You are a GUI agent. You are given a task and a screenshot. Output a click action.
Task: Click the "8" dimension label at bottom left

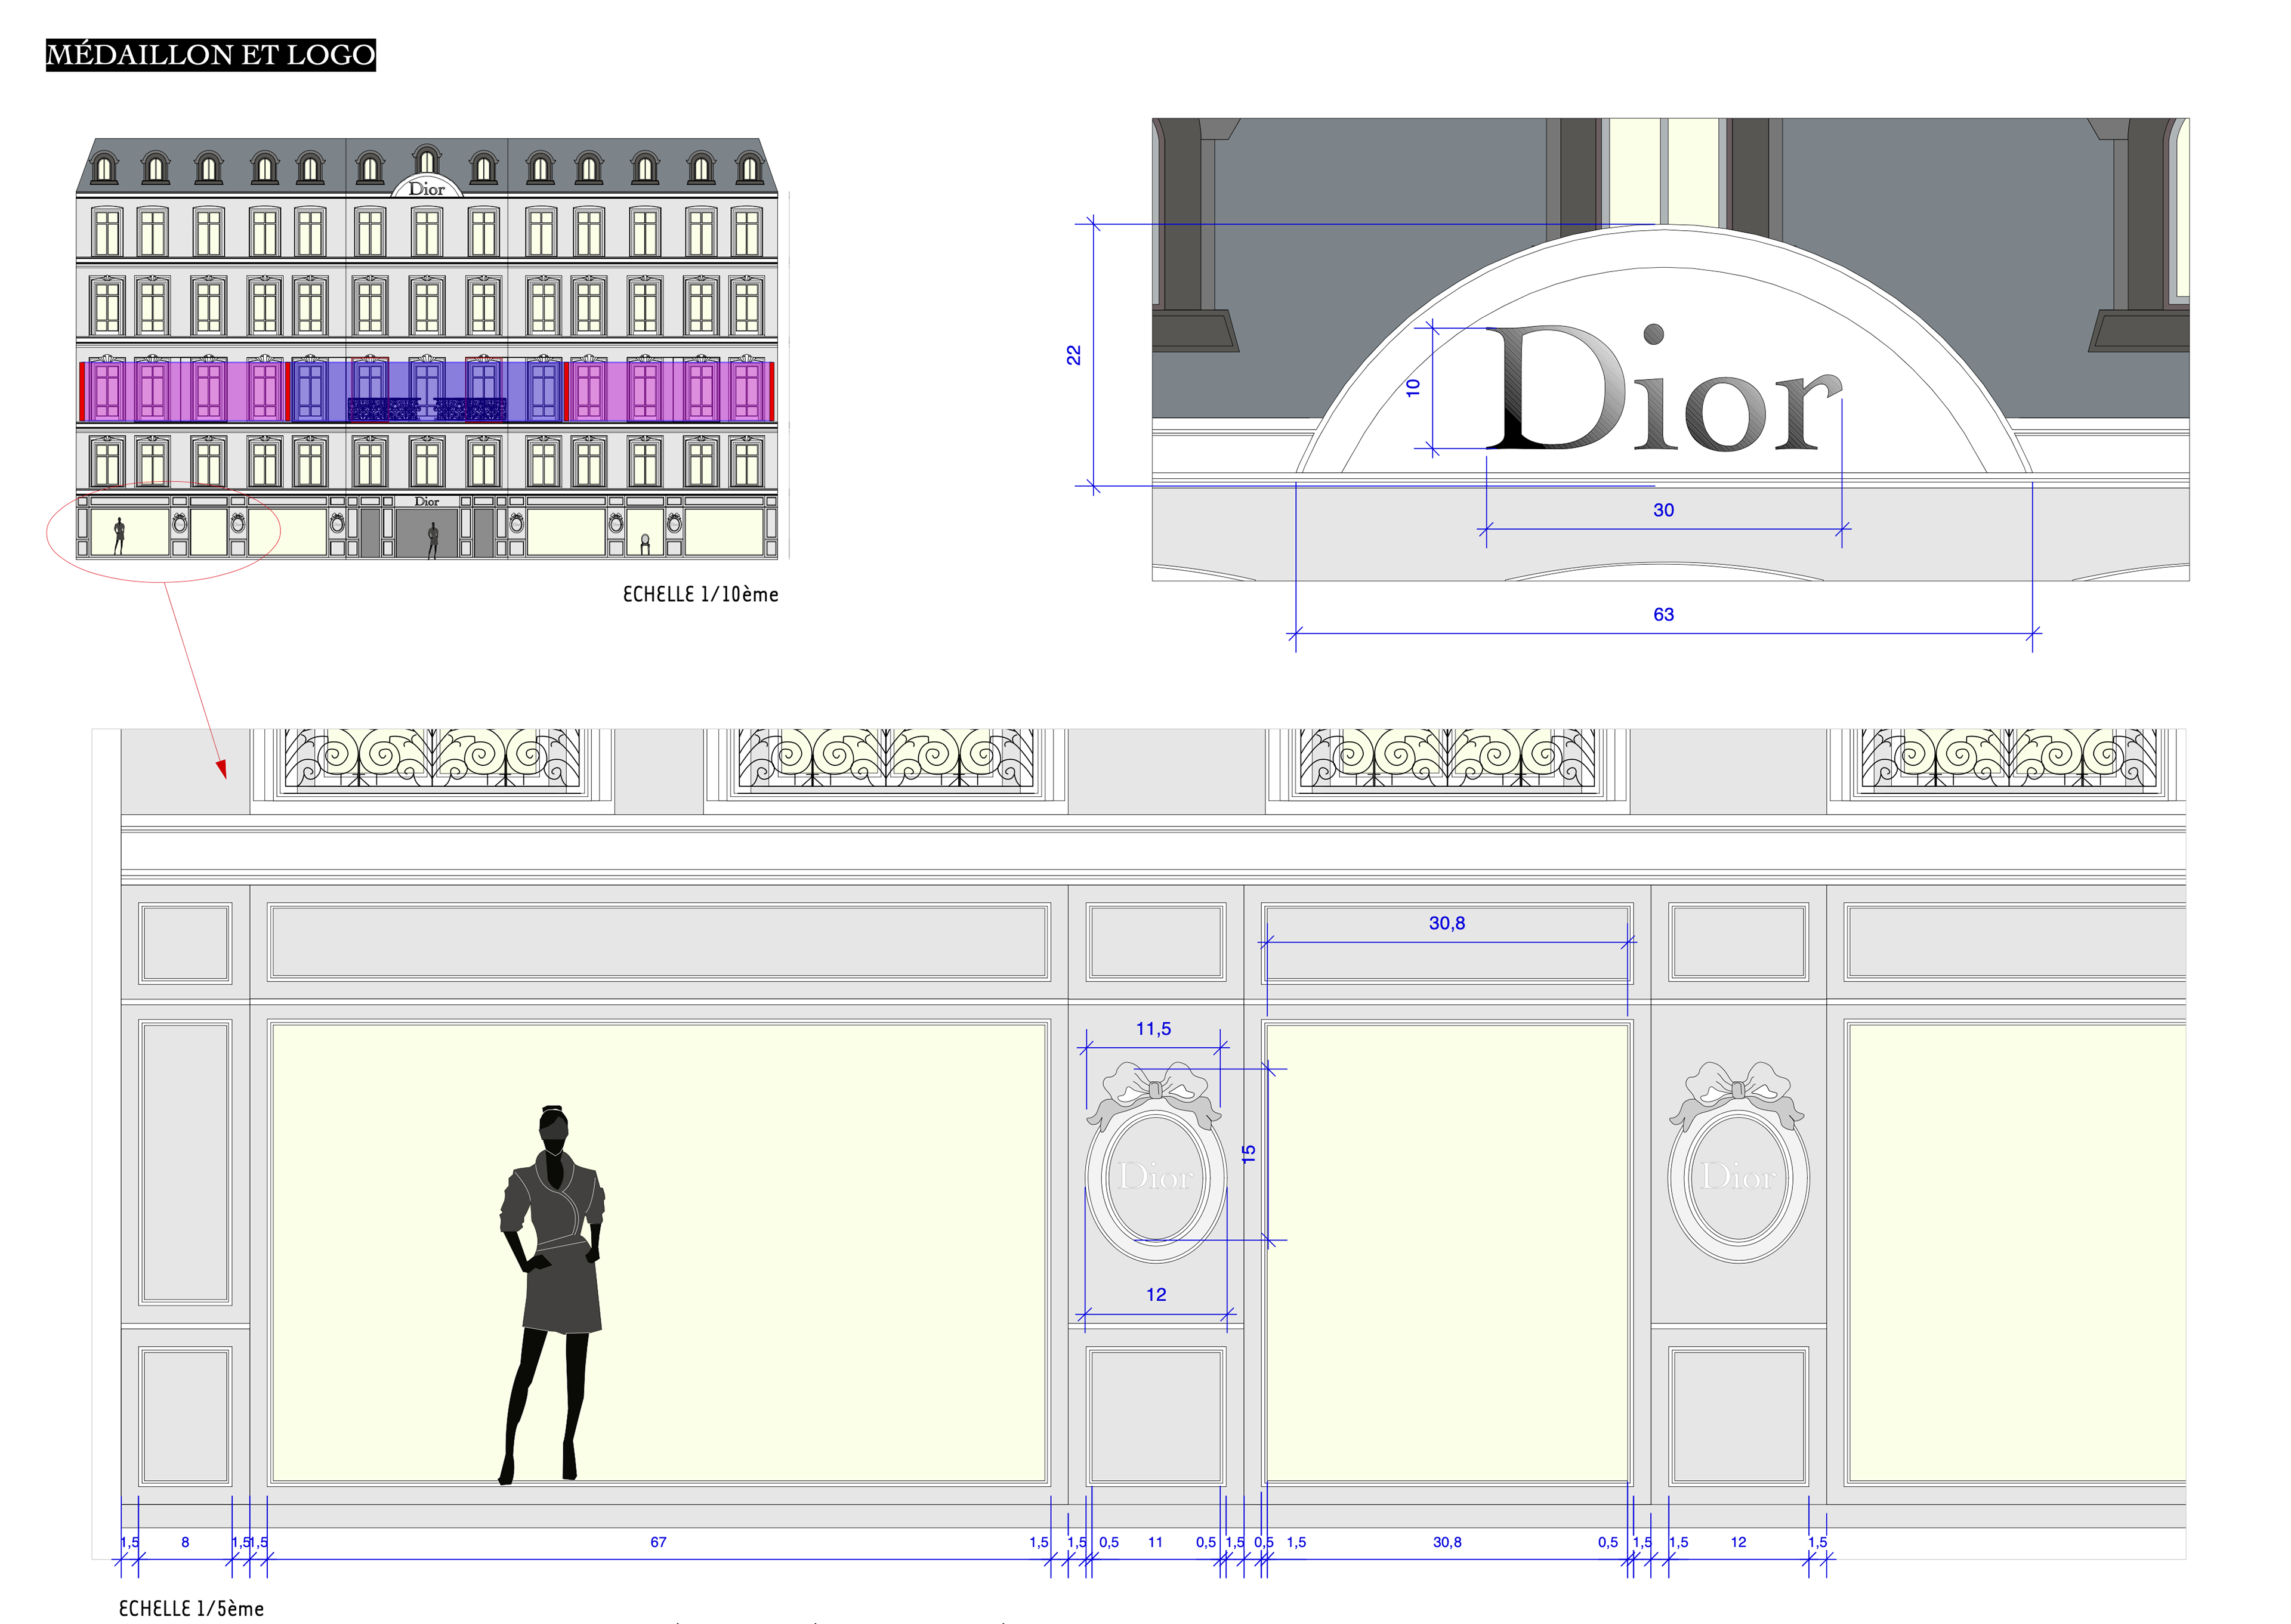point(185,1542)
